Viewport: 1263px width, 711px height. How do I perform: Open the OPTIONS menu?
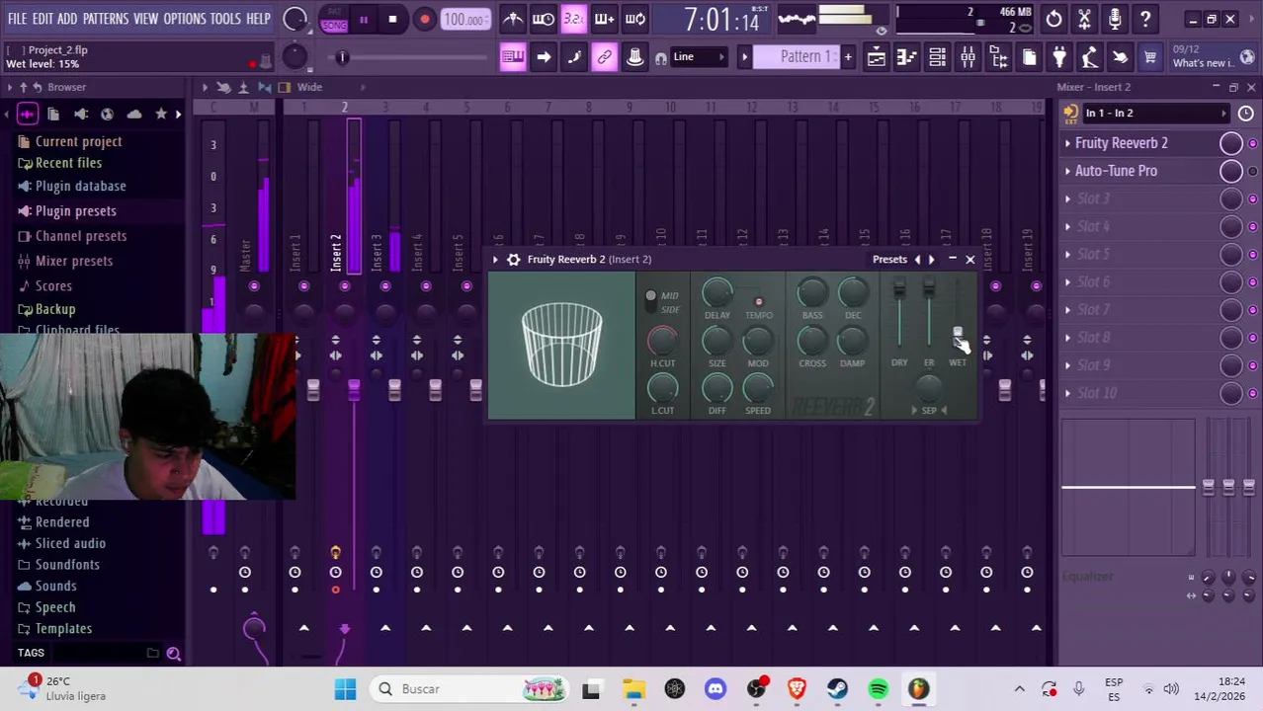[x=184, y=19]
